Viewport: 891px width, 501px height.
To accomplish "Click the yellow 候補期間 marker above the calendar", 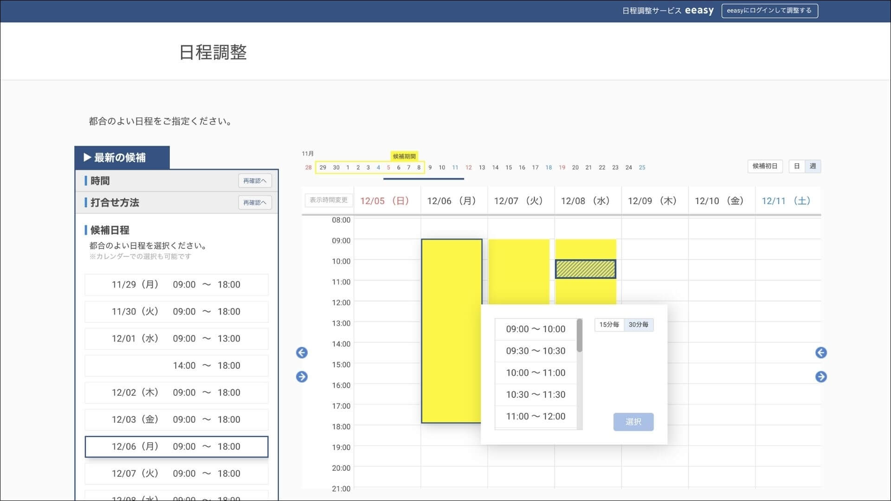I will click(405, 157).
